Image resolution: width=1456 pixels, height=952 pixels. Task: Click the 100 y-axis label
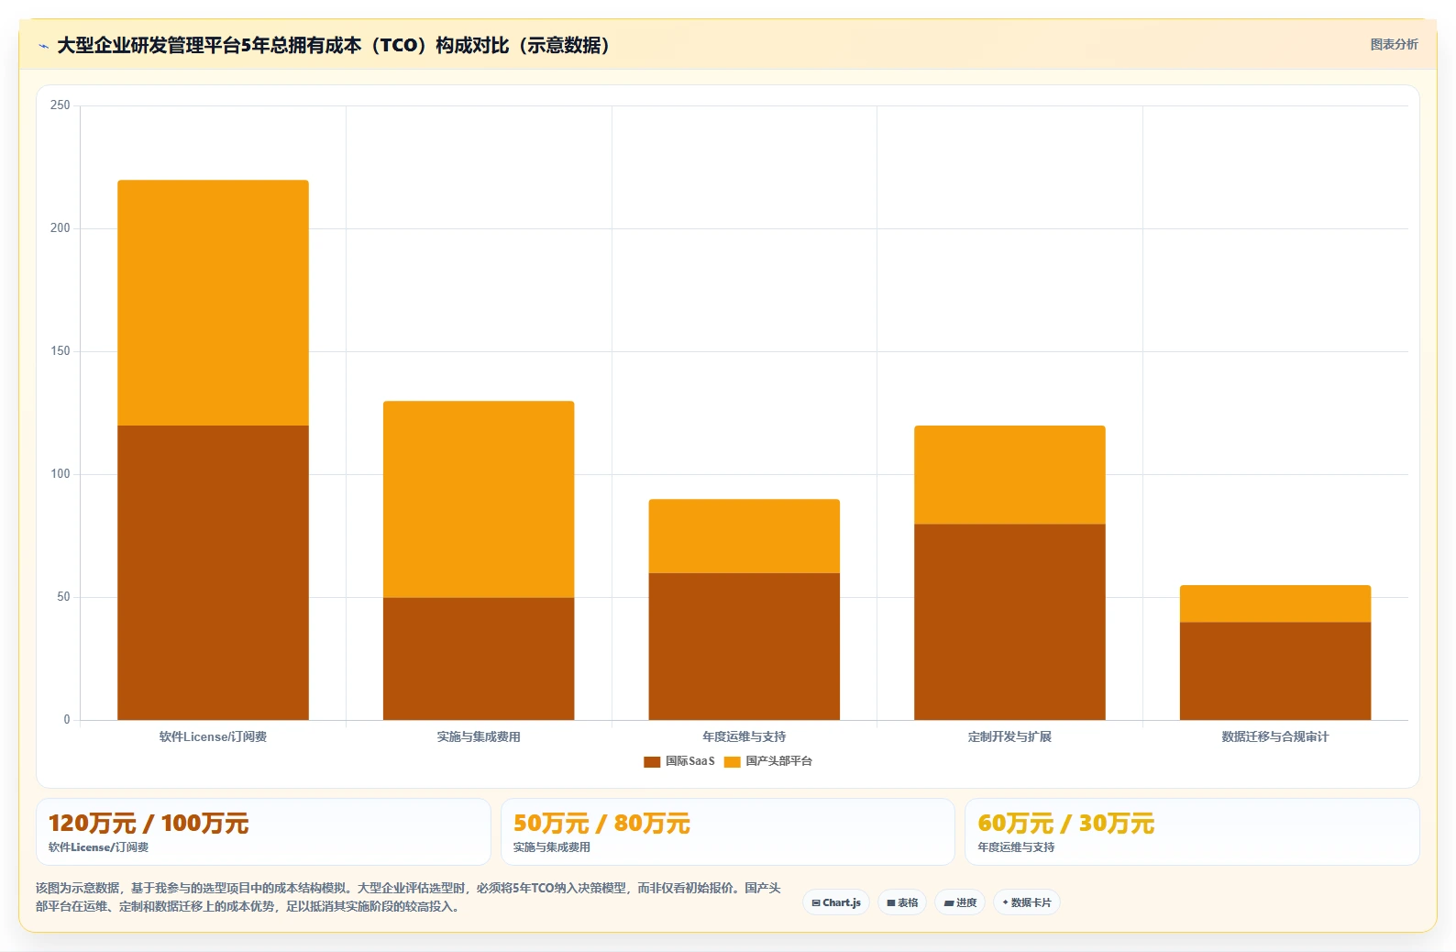60,474
